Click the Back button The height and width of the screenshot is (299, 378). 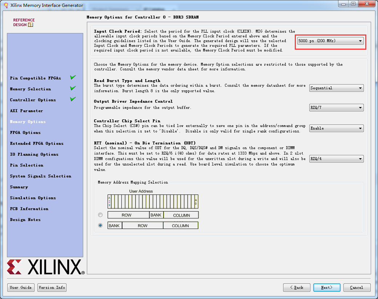pos(297,287)
